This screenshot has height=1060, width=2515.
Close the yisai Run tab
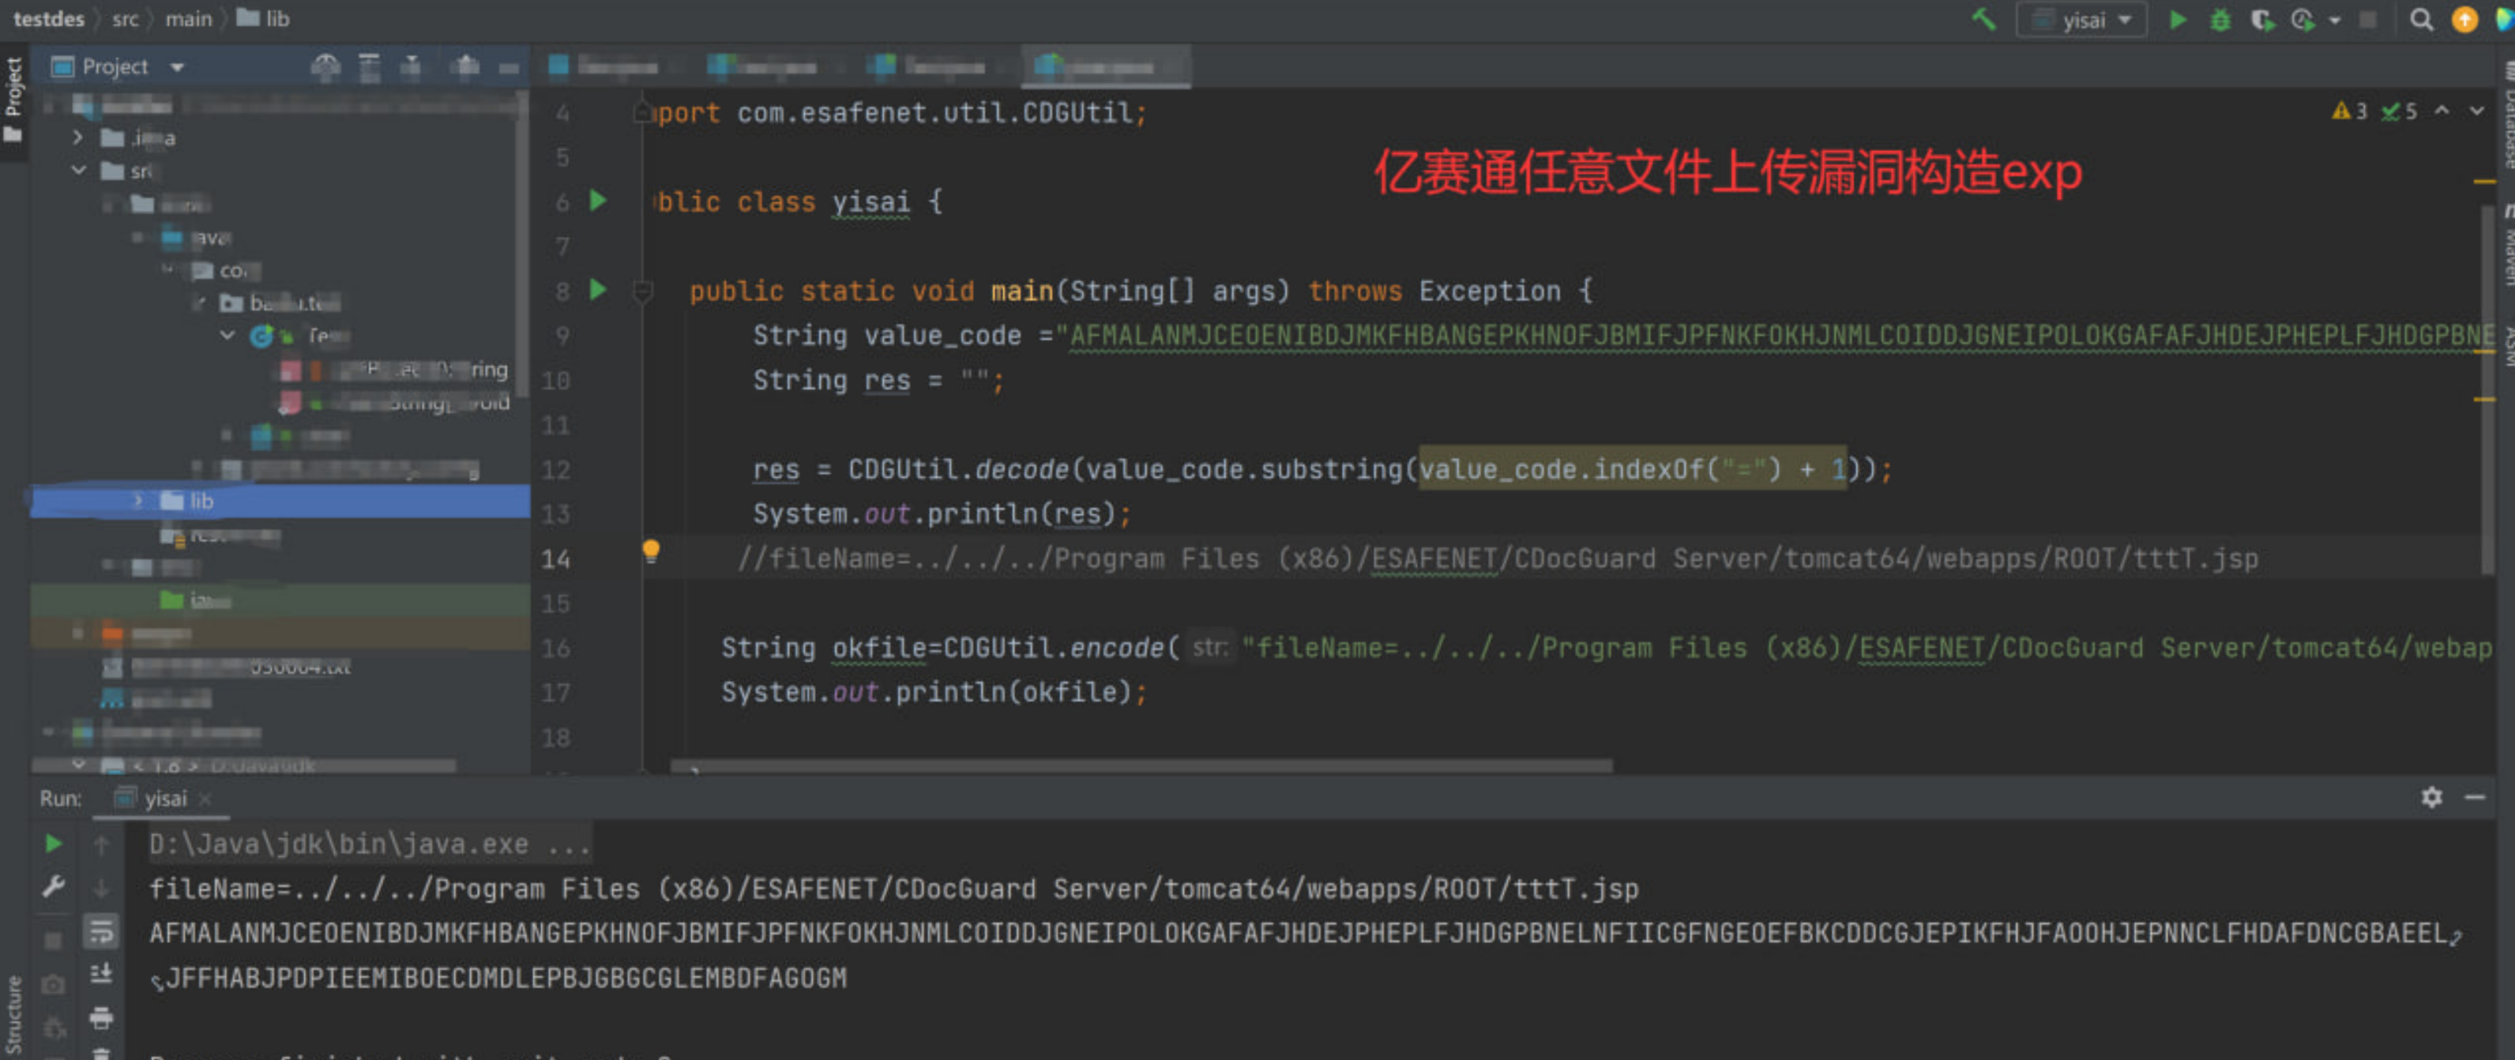pyautogui.click(x=205, y=799)
